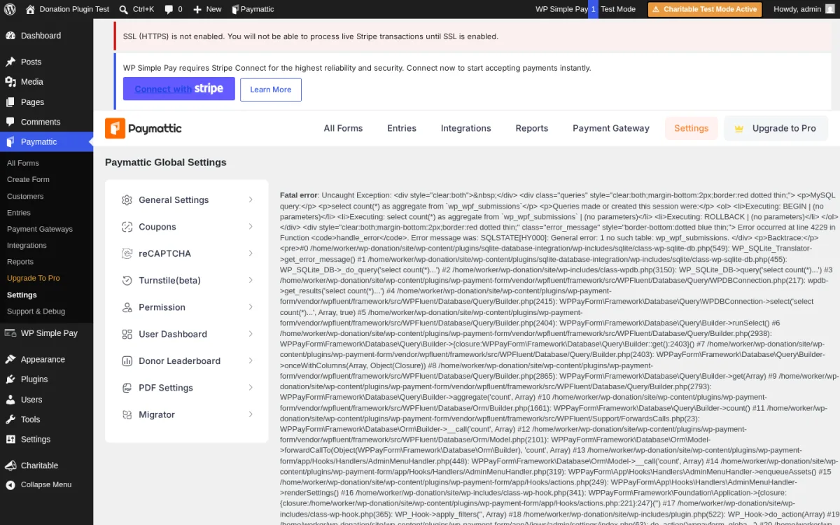Viewport: 840px width, 525px height.
Task: Click Upgrade to Pro button
Action: point(776,128)
